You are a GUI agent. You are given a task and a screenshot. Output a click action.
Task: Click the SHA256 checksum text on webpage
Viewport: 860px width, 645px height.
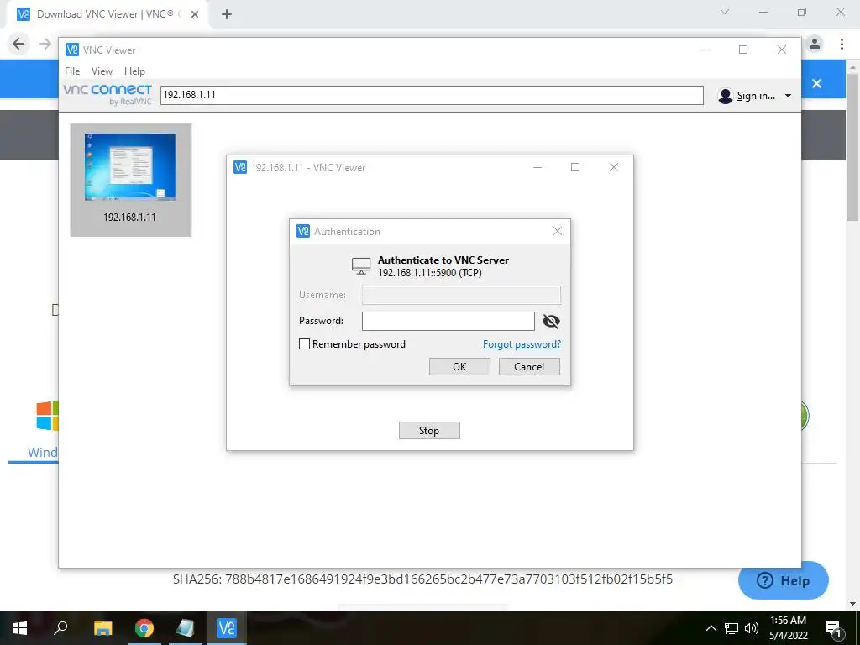(422, 579)
